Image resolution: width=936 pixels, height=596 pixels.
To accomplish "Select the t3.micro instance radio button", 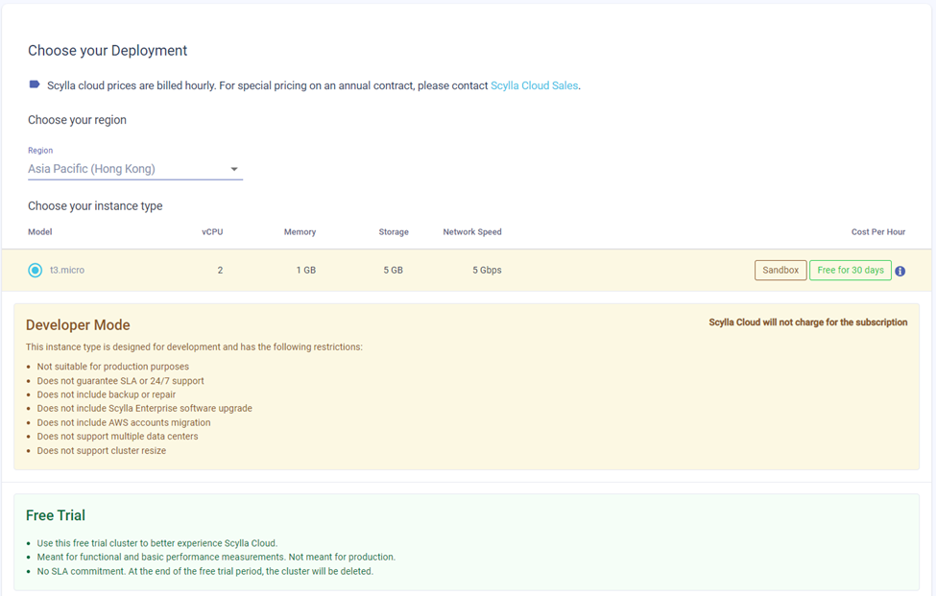I will pos(36,271).
